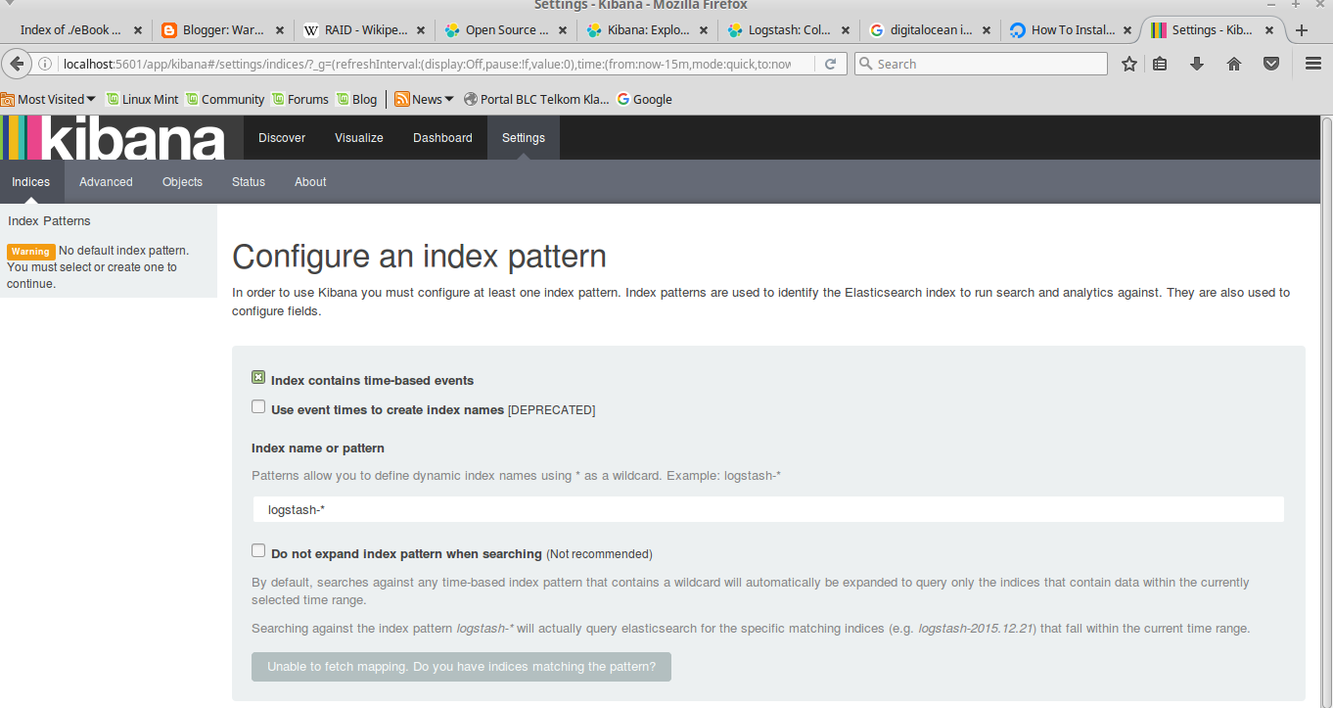This screenshot has width=1333, height=708.
Task: Click the Unable to fetch mapping button
Action: point(460,666)
